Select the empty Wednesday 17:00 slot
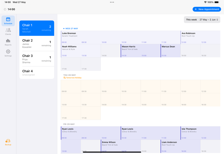 [x=71, y=64]
